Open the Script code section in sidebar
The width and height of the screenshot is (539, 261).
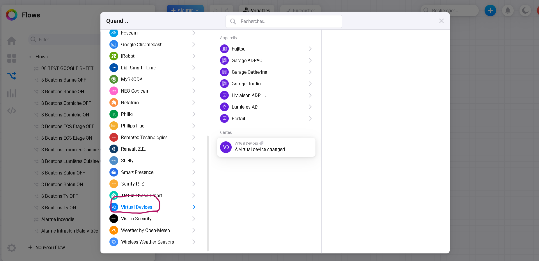tap(12, 111)
